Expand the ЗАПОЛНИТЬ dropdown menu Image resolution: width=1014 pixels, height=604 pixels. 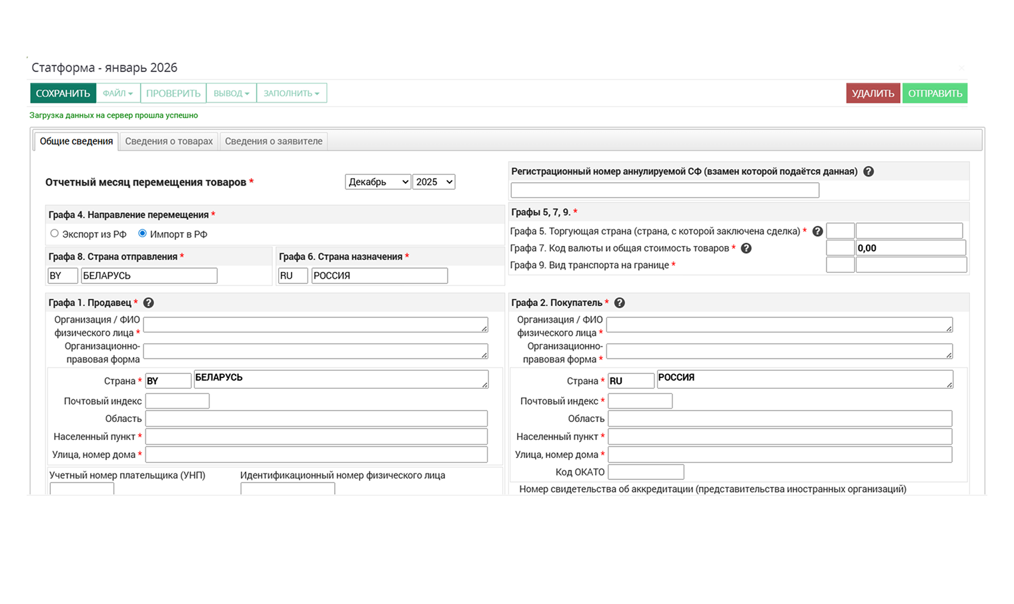point(292,93)
